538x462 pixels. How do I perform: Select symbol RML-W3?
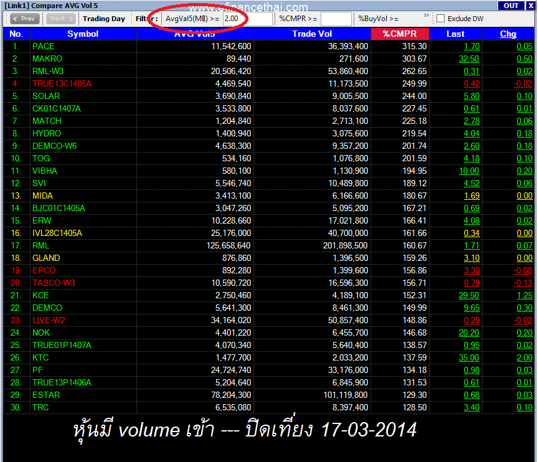tap(48, 72)
